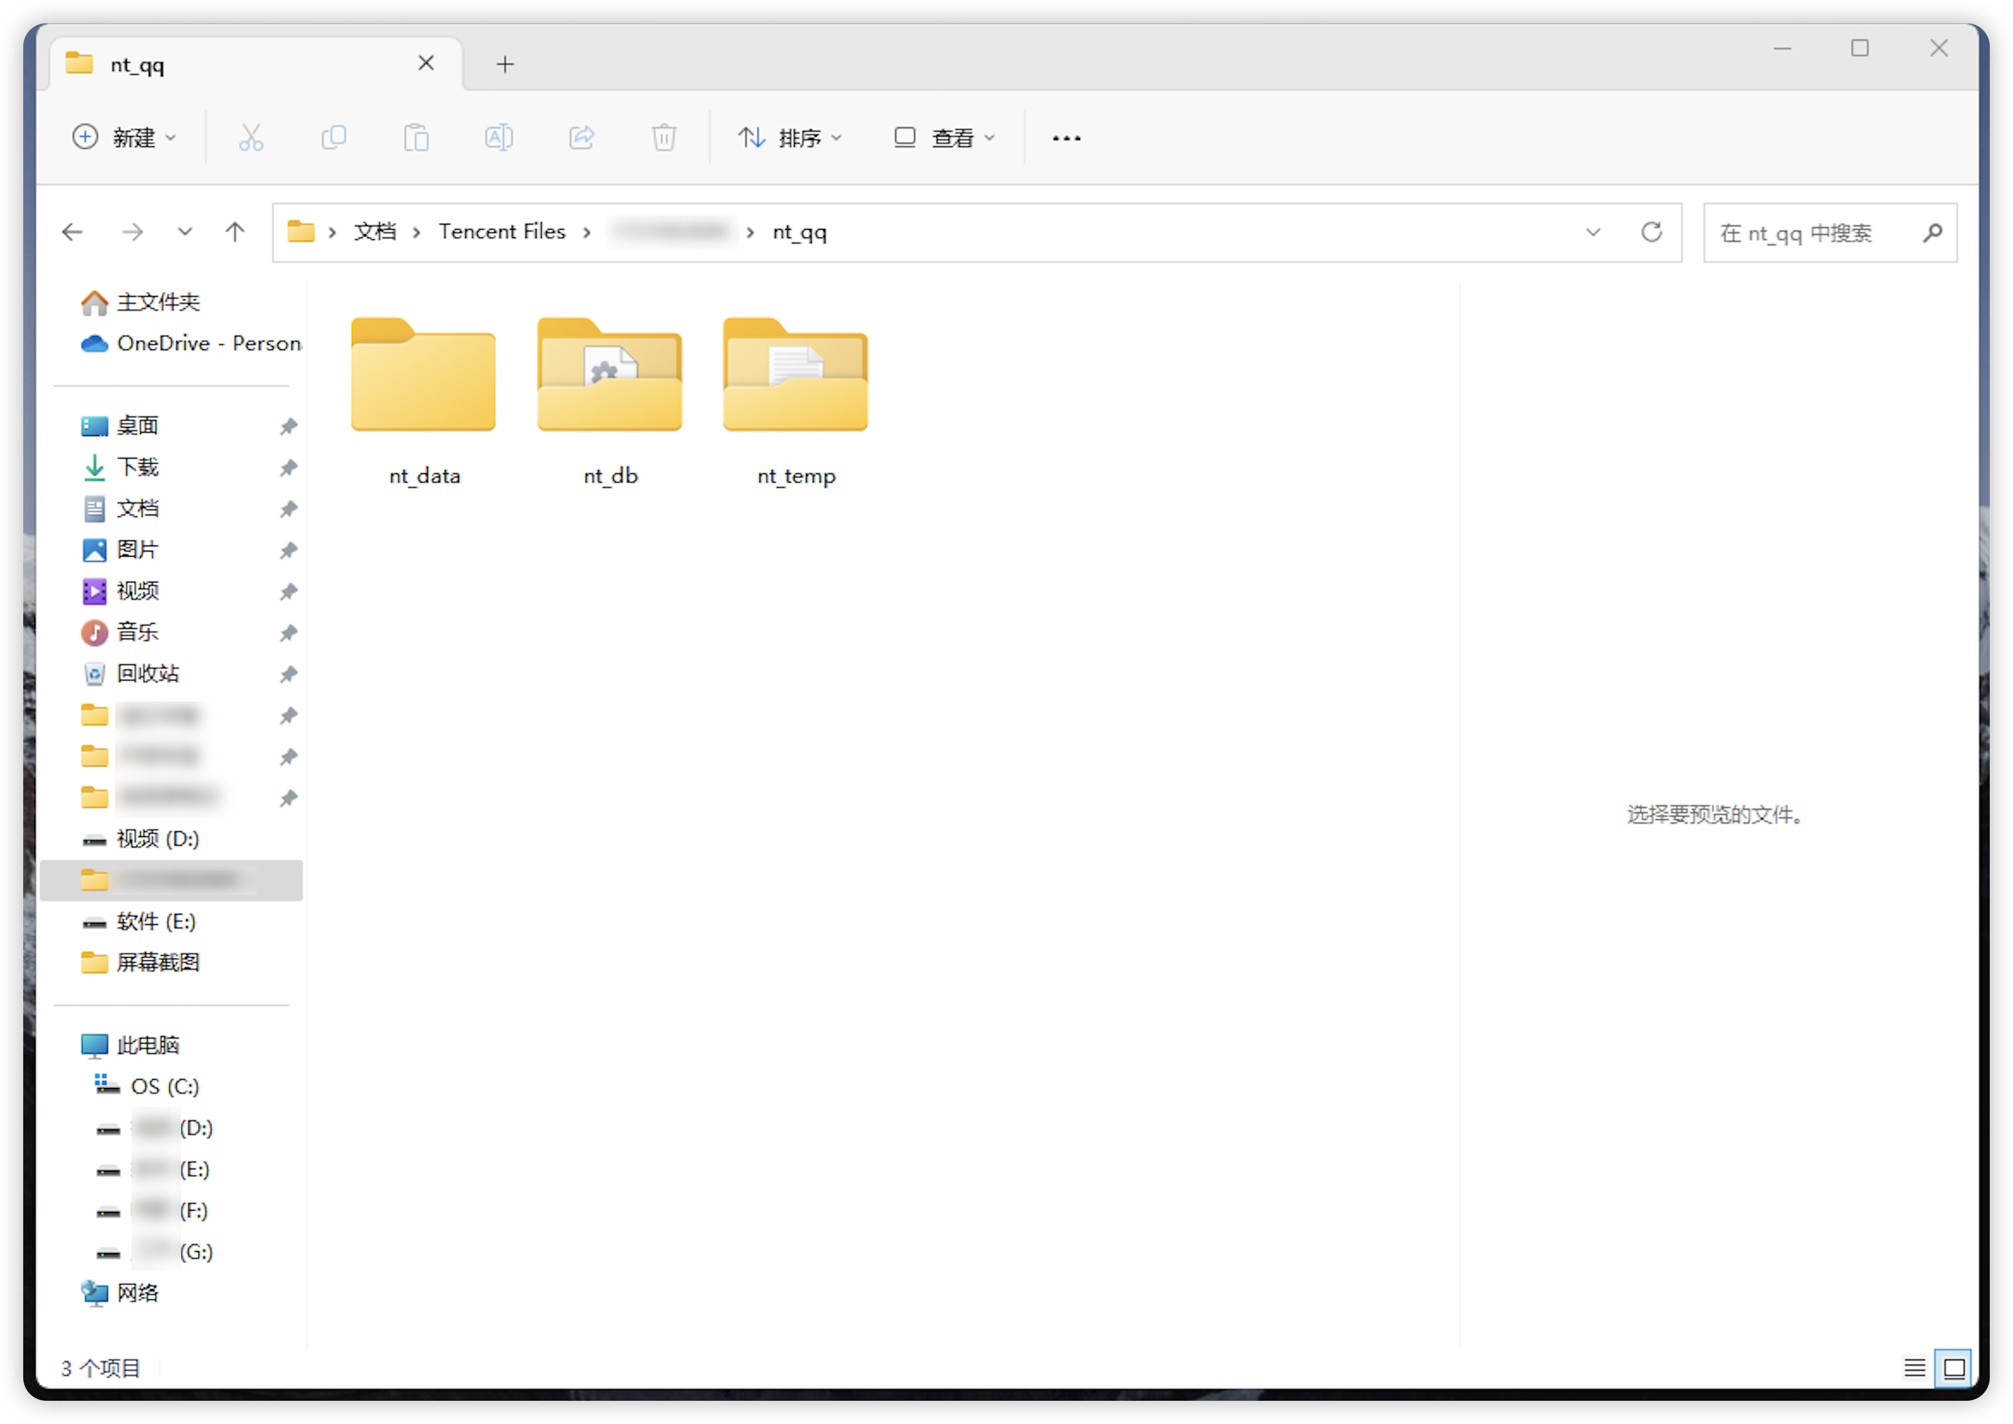2013x1424 pixels.
Task: Refresh the current folder view
Action: [1651, 232]
